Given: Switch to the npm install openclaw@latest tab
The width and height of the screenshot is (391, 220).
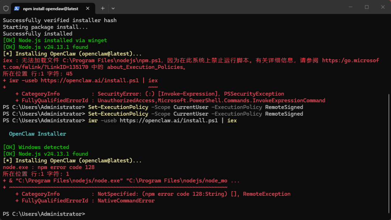Looking at the screenshot, I should [x=50, y=8].
